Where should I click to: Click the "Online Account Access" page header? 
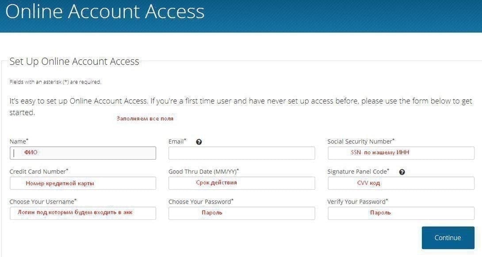pyautogui.click(x=105, y=12)
